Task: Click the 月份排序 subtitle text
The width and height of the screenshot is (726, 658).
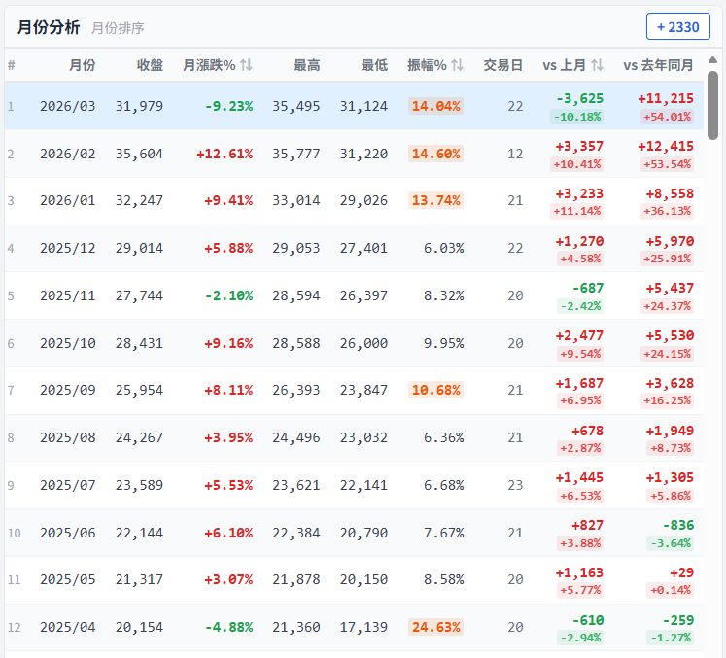Action: click(x=118, y=28)
